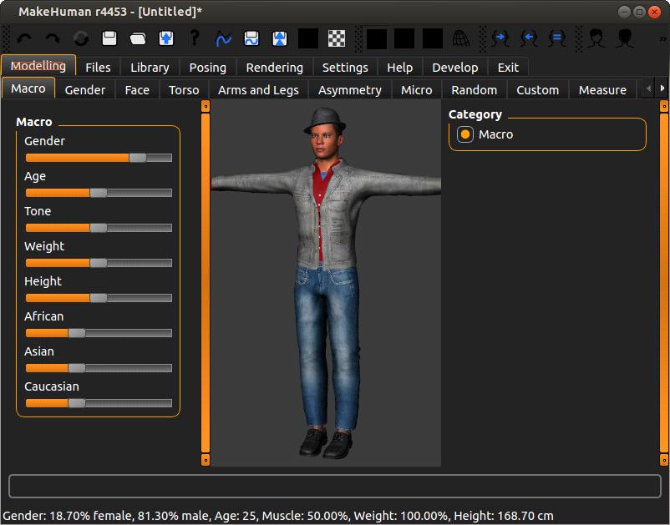The width and height of the screenshot is (670, 525).
Task: Click the Age slider handle
Action: pos(99,193)
